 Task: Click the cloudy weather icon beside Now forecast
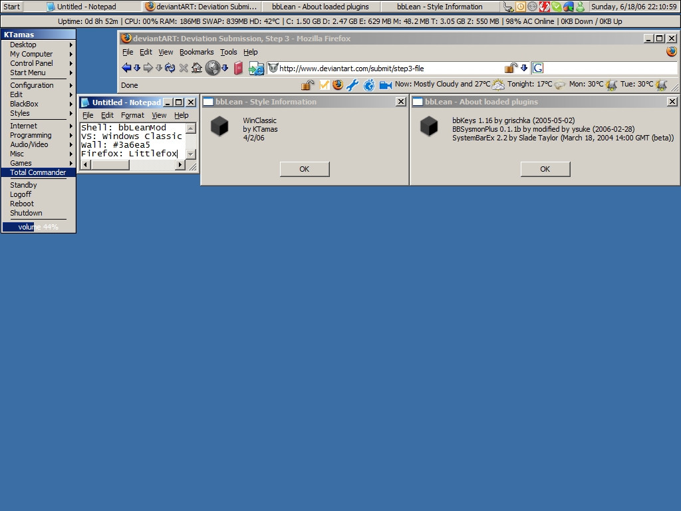pos(498,85)
